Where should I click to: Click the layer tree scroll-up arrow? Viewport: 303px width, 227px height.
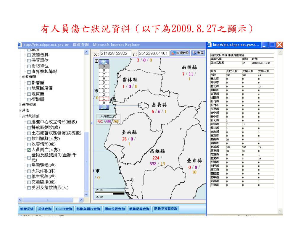tap(86, 52)
